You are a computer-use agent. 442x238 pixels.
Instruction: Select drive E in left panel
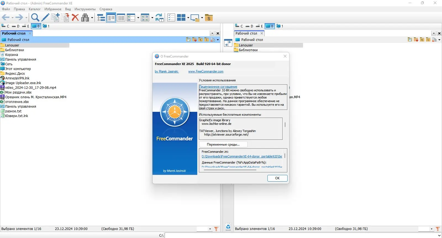[x=25, y=26]
